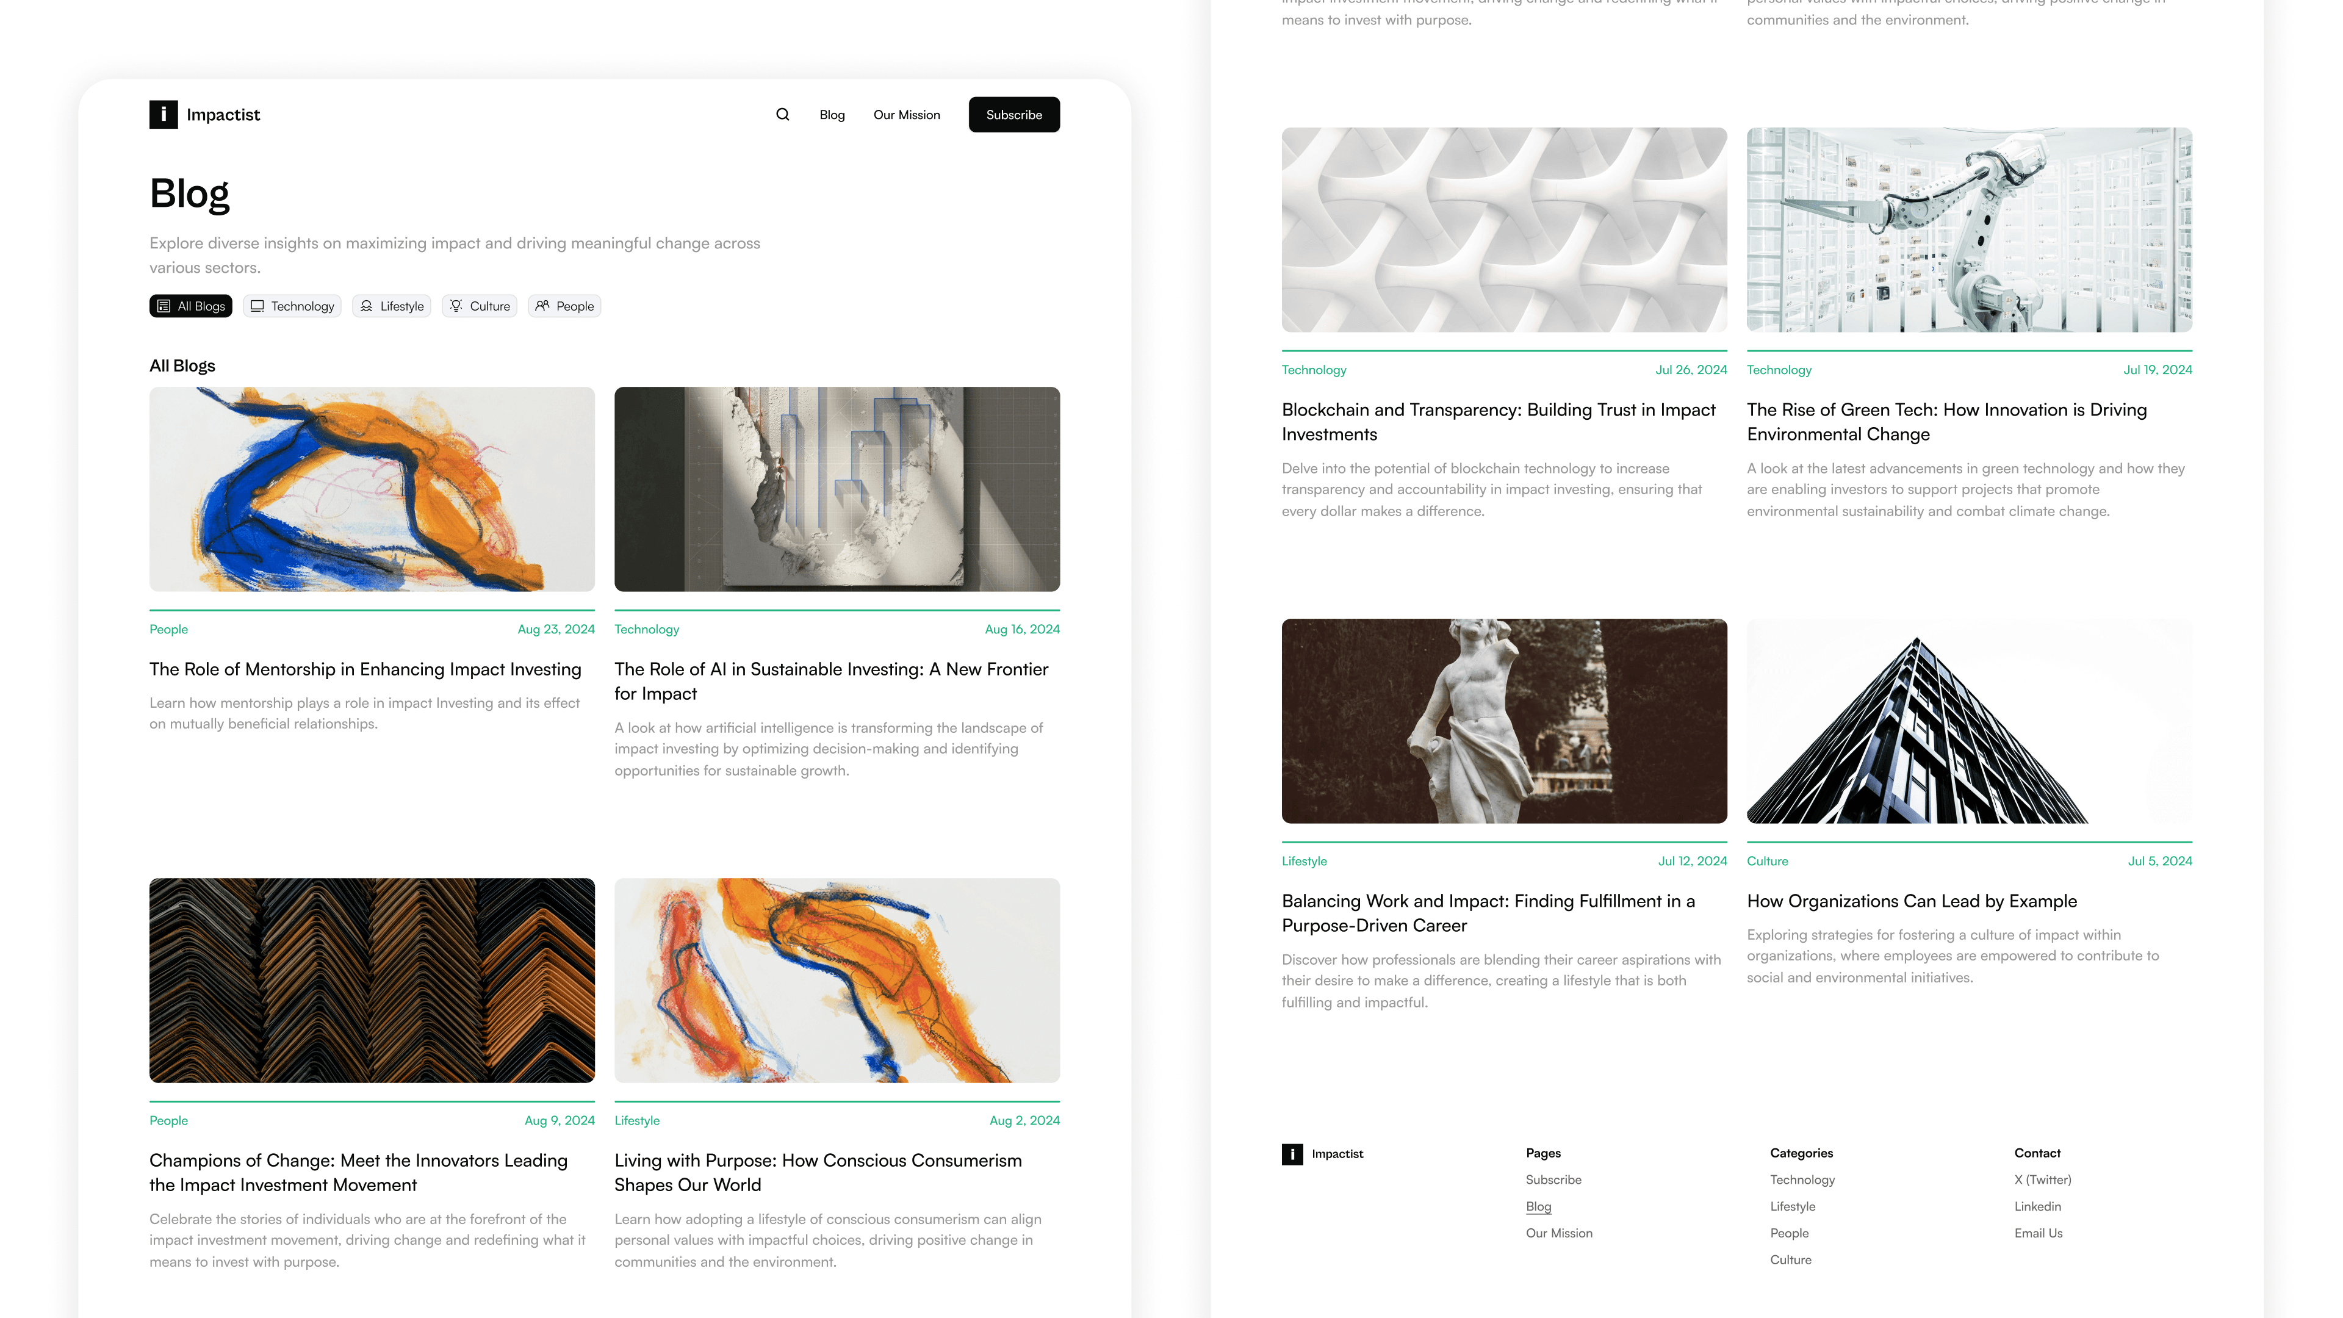Click the Lifestyle label above Balancing Work article
The height and width of the screenshot is (1318, 2343).
tap(1305, 862)
